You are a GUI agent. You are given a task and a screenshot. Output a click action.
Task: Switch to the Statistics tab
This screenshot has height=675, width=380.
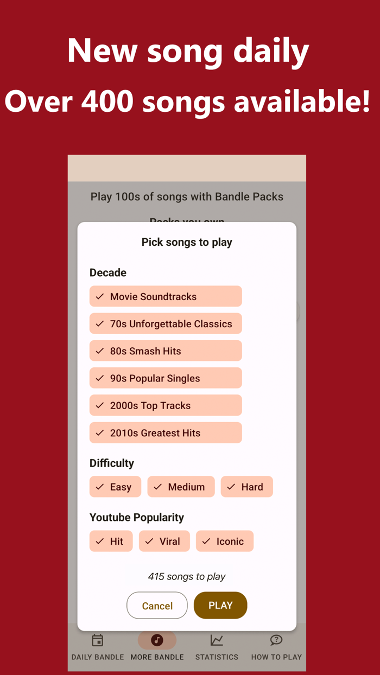point(217,646)
